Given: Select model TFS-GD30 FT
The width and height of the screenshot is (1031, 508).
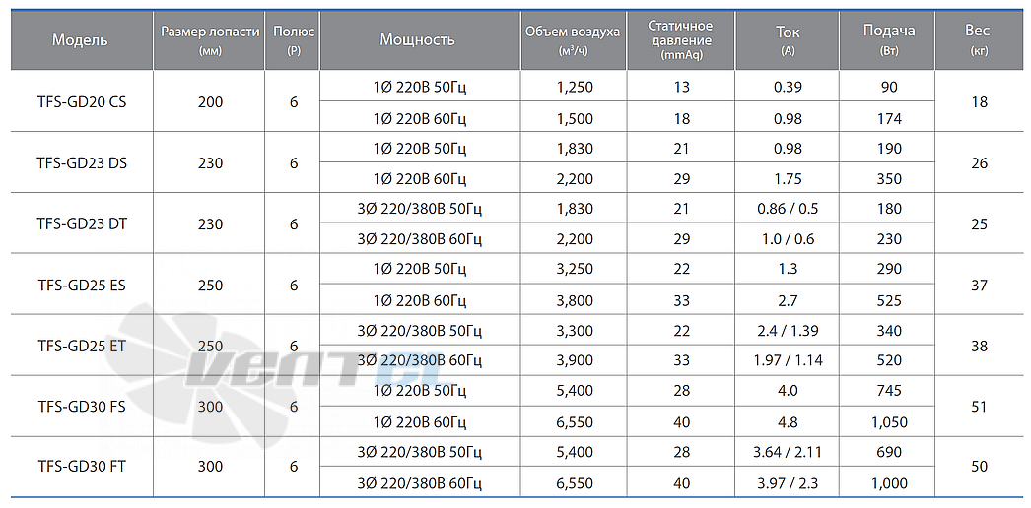Looking at the screenshot, I should 82,467.
